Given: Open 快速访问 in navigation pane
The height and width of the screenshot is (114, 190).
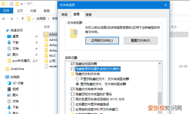Looking at the screenshot, I should [x=16, y=30].
